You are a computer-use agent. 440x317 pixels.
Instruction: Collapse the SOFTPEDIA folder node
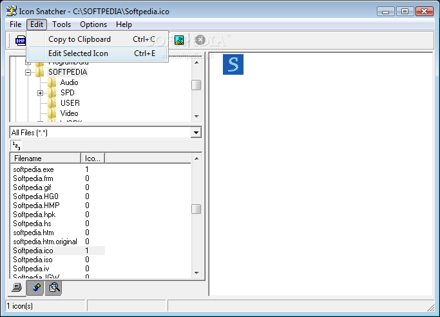(28, 72)
